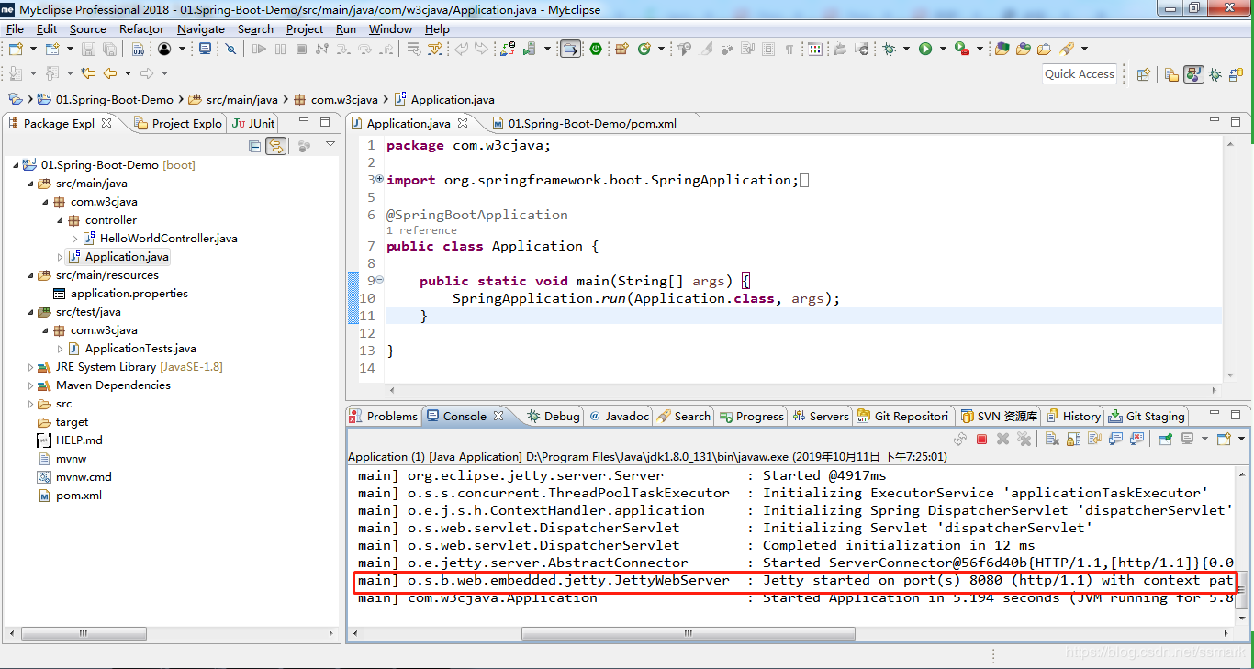Click the Open Perspective icon
Viewport: 1254px width, 669px height.
tap(1144, 74)
